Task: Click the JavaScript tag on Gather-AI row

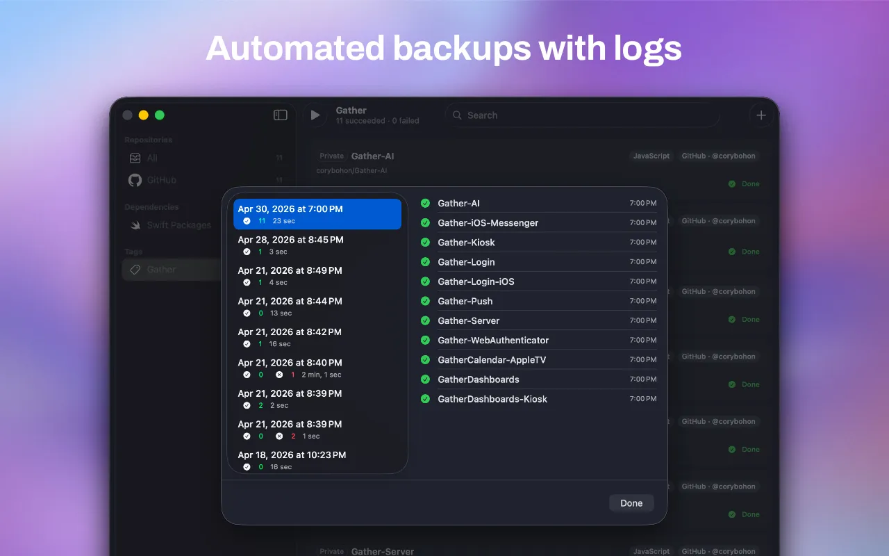Action: point(651,156)
